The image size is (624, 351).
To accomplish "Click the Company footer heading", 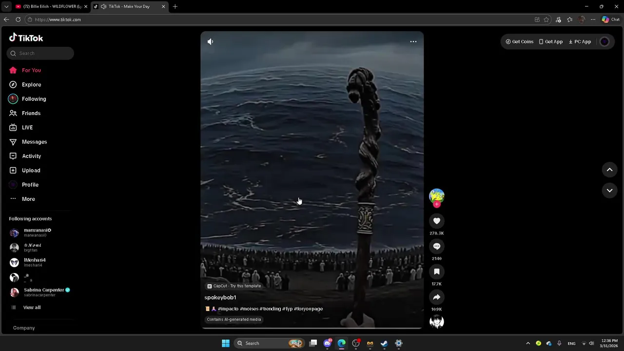I will coord(24,328).
